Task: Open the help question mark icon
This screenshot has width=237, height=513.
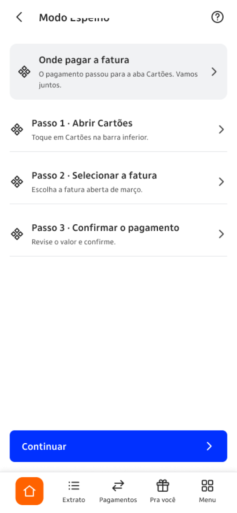Action: [217, 17]
